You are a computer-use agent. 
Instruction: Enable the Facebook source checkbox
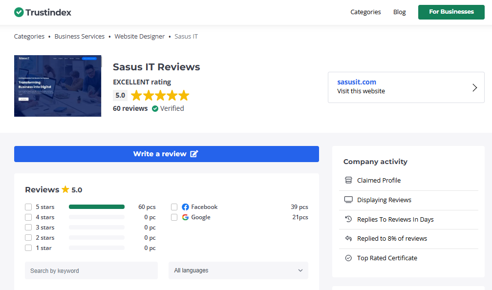pos(174,207)
